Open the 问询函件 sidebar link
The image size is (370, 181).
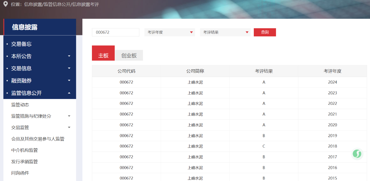[20, 173]
